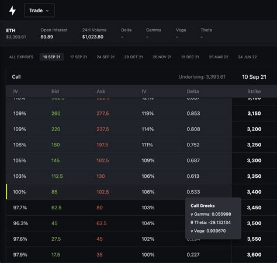The width and height of the screenshot is (277, 263).
Task: Click the Theta -29.132134 tooltip line
Action: pyautogui.click(x=210, y=222)
